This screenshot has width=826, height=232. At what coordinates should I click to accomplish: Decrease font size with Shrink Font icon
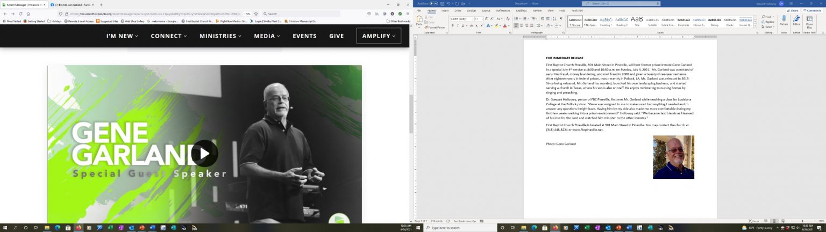click(x=492, y=19)
